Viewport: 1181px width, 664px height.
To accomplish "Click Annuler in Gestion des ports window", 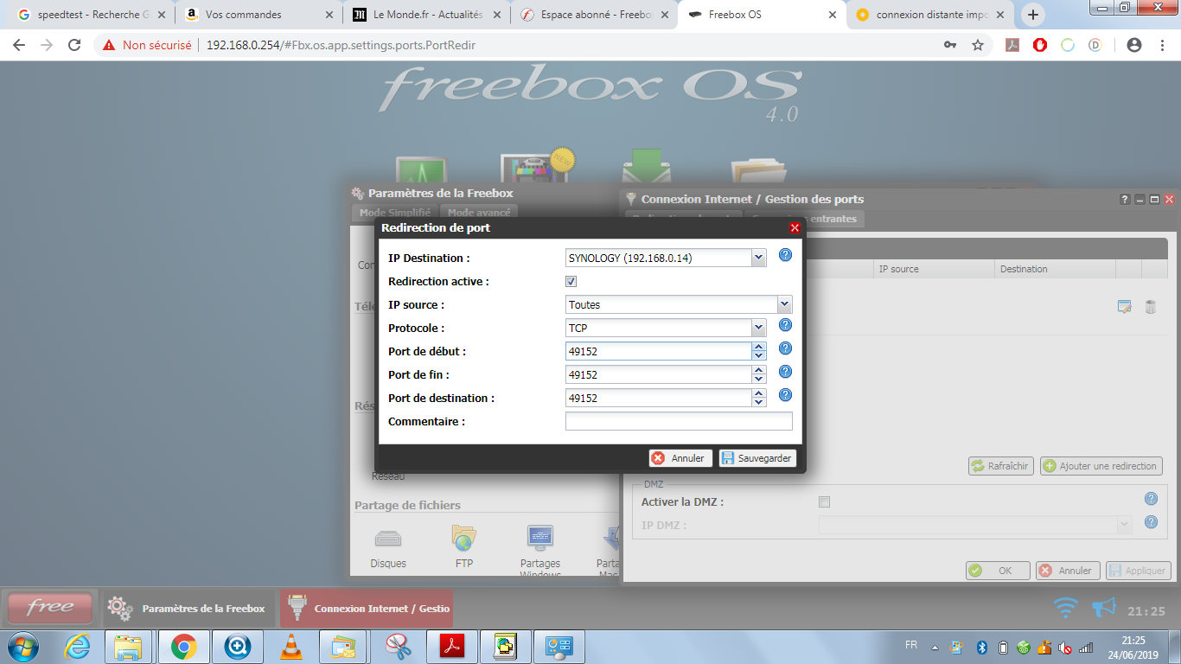I will 1068,571.
